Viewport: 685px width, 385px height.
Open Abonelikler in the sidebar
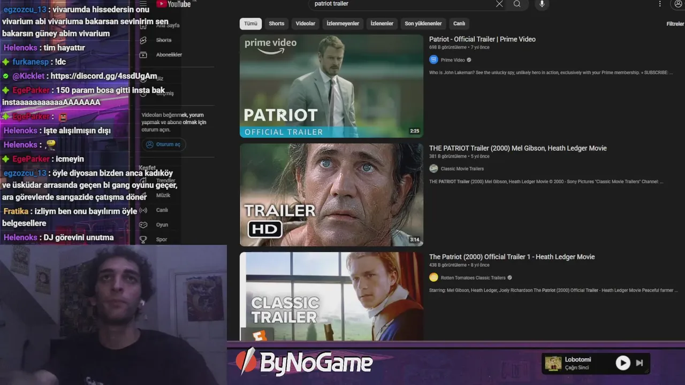pos(169,55)
